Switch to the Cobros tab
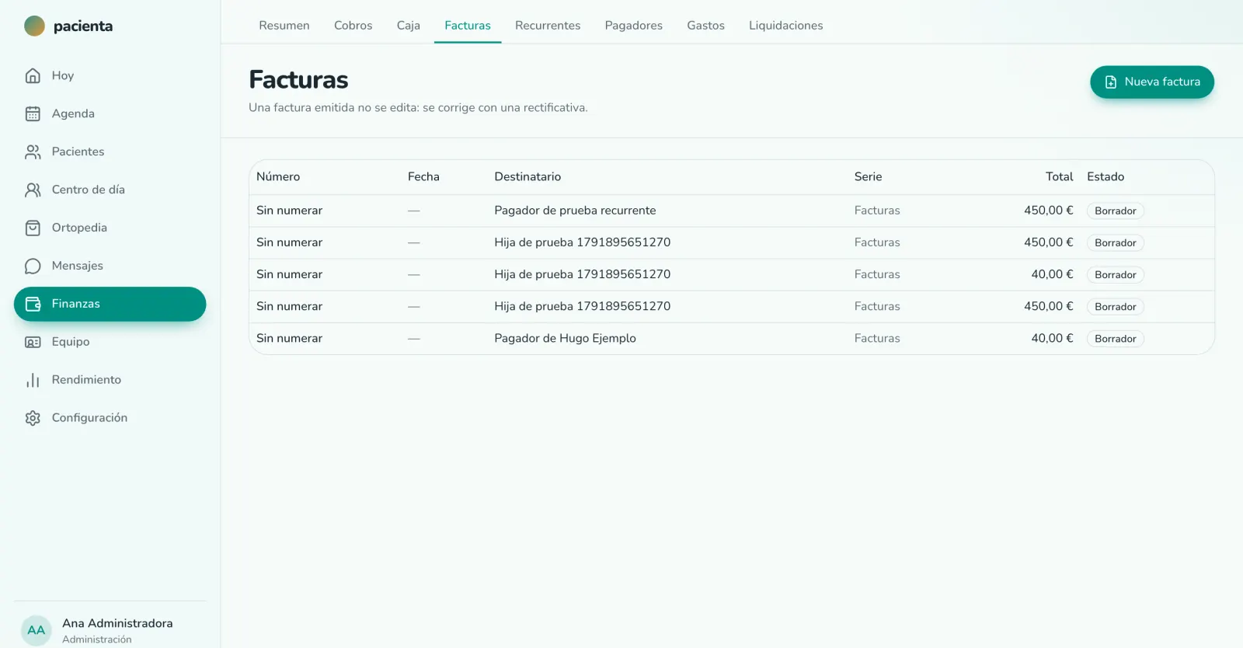Viewport: 1243px width, 648px height. 353,26
